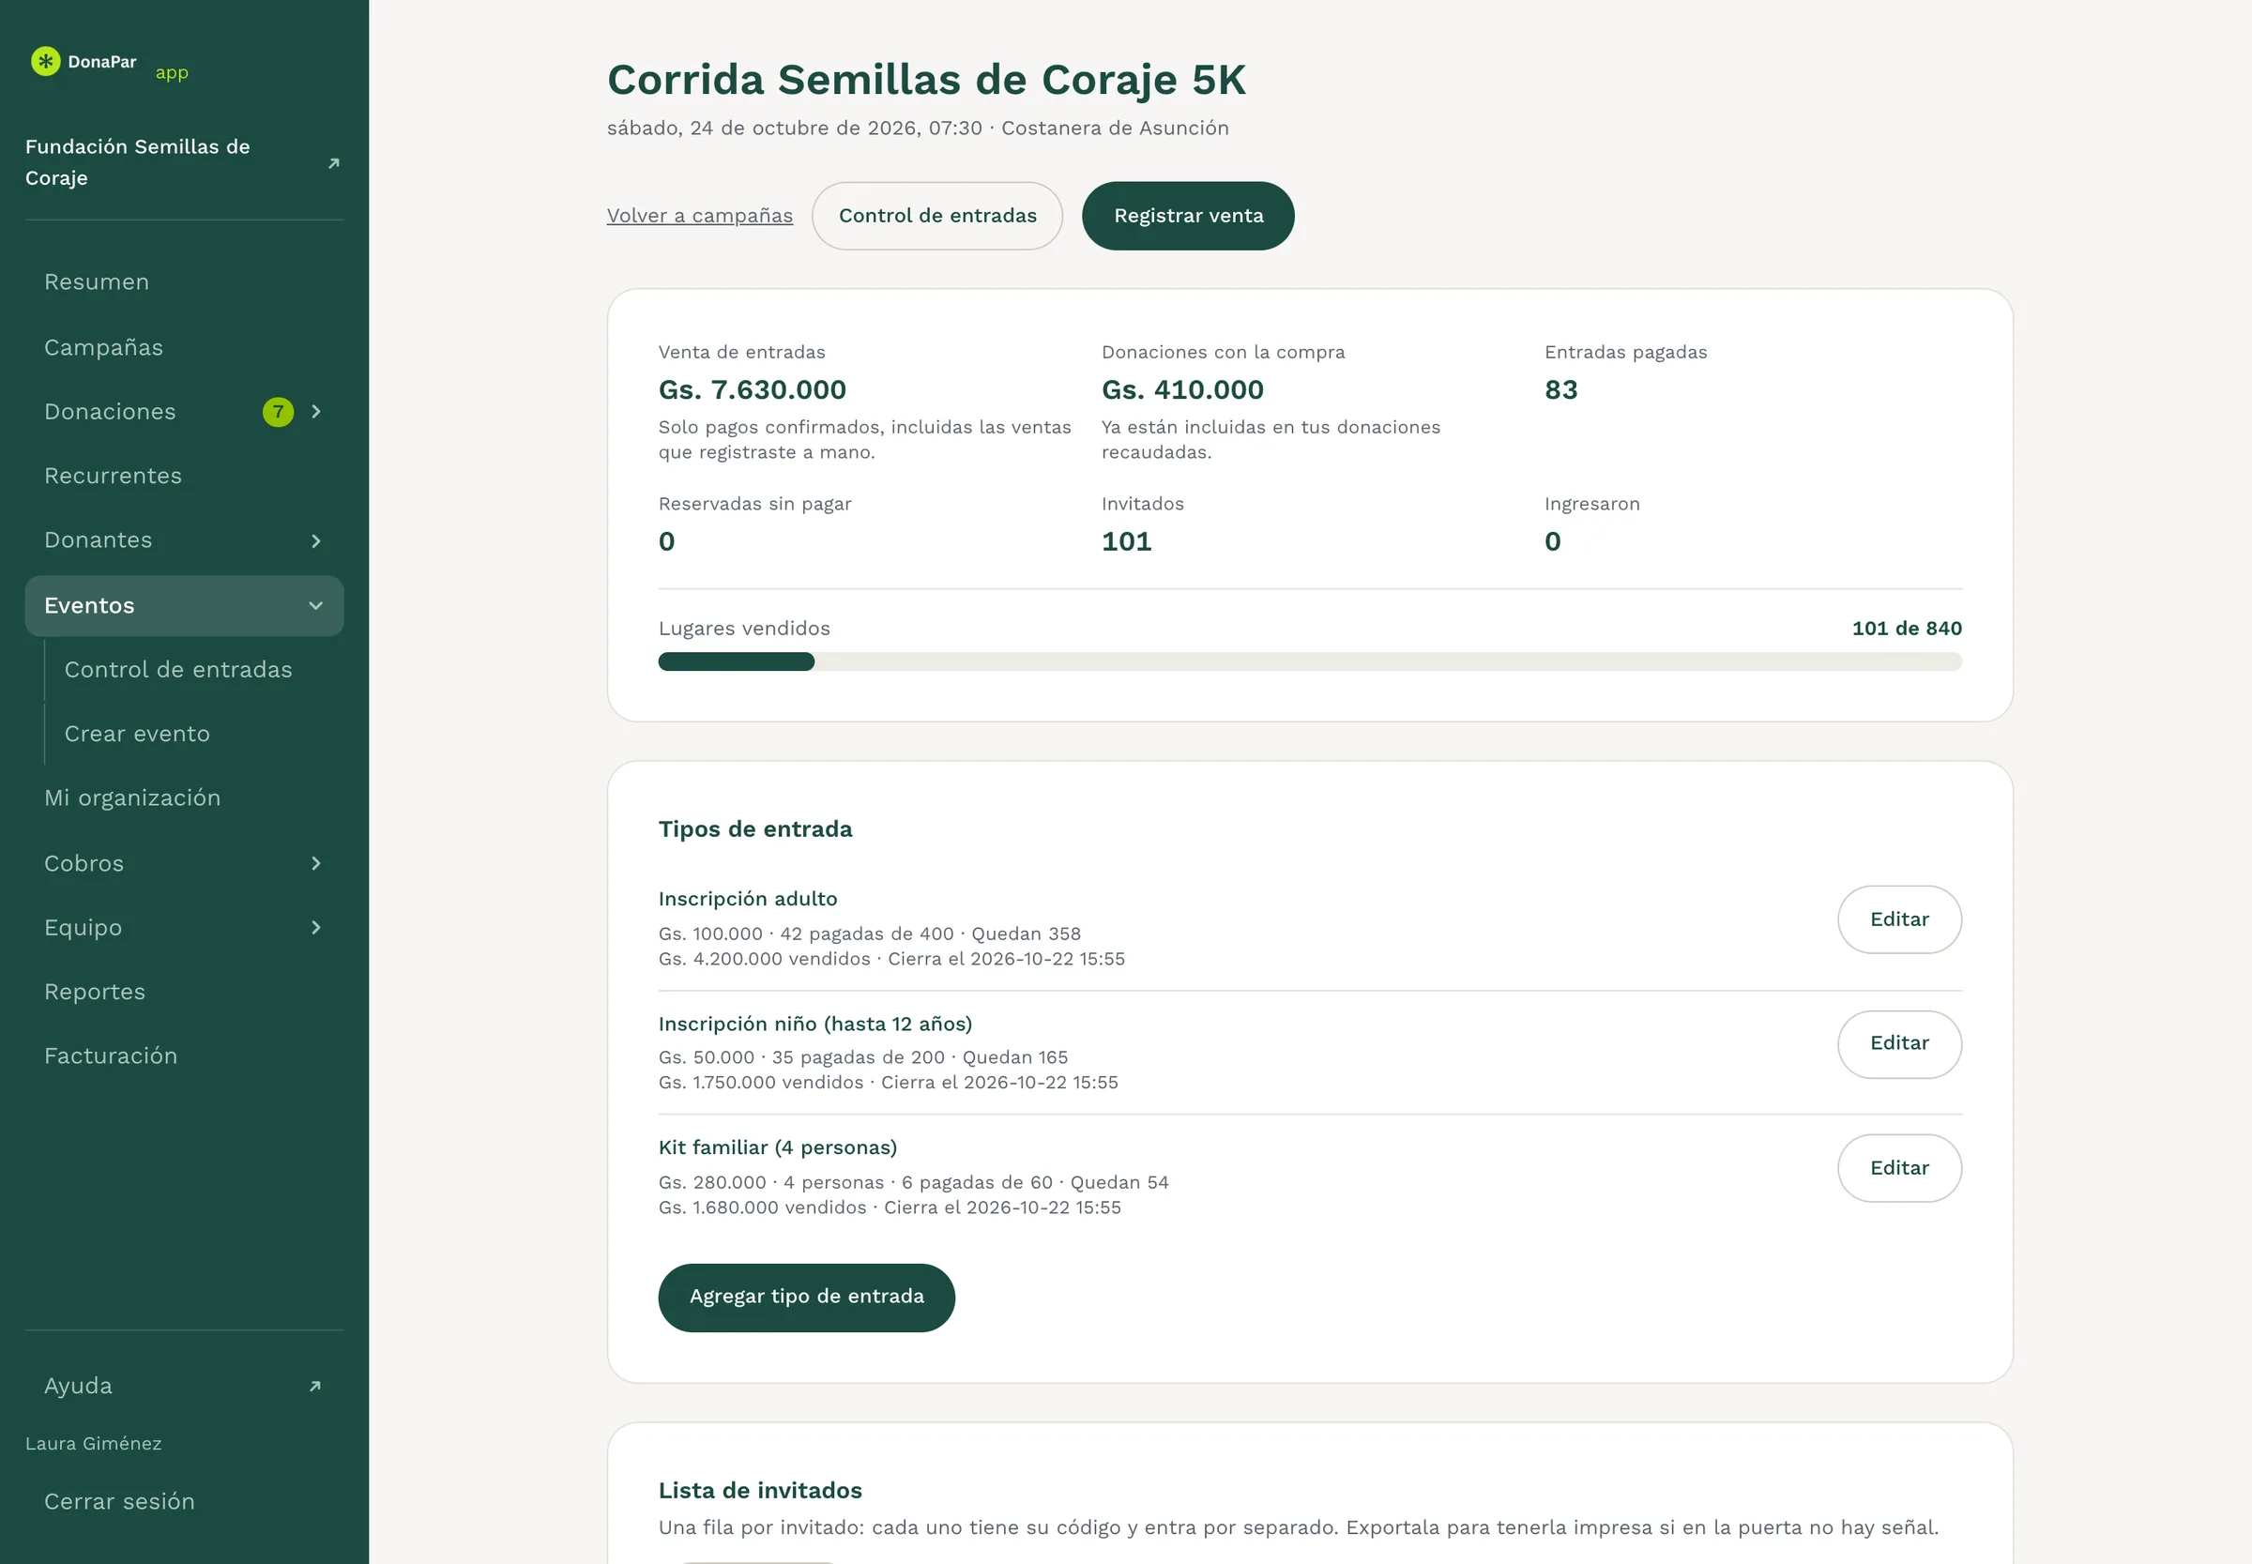
Task: Click the Gs. 7.630.000 ticket sales value
Action: point(752,390)
